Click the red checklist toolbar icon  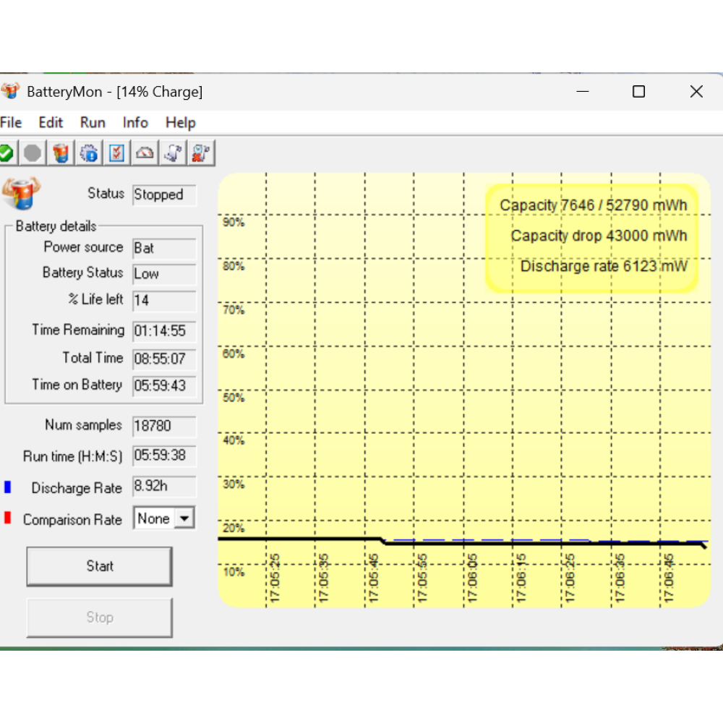[117, 153]
